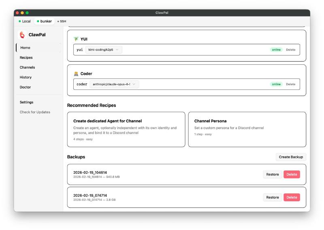324x230 pixels.
Task: Restore the 2026-02-19_104614 backup
Action: coord(272,175)
